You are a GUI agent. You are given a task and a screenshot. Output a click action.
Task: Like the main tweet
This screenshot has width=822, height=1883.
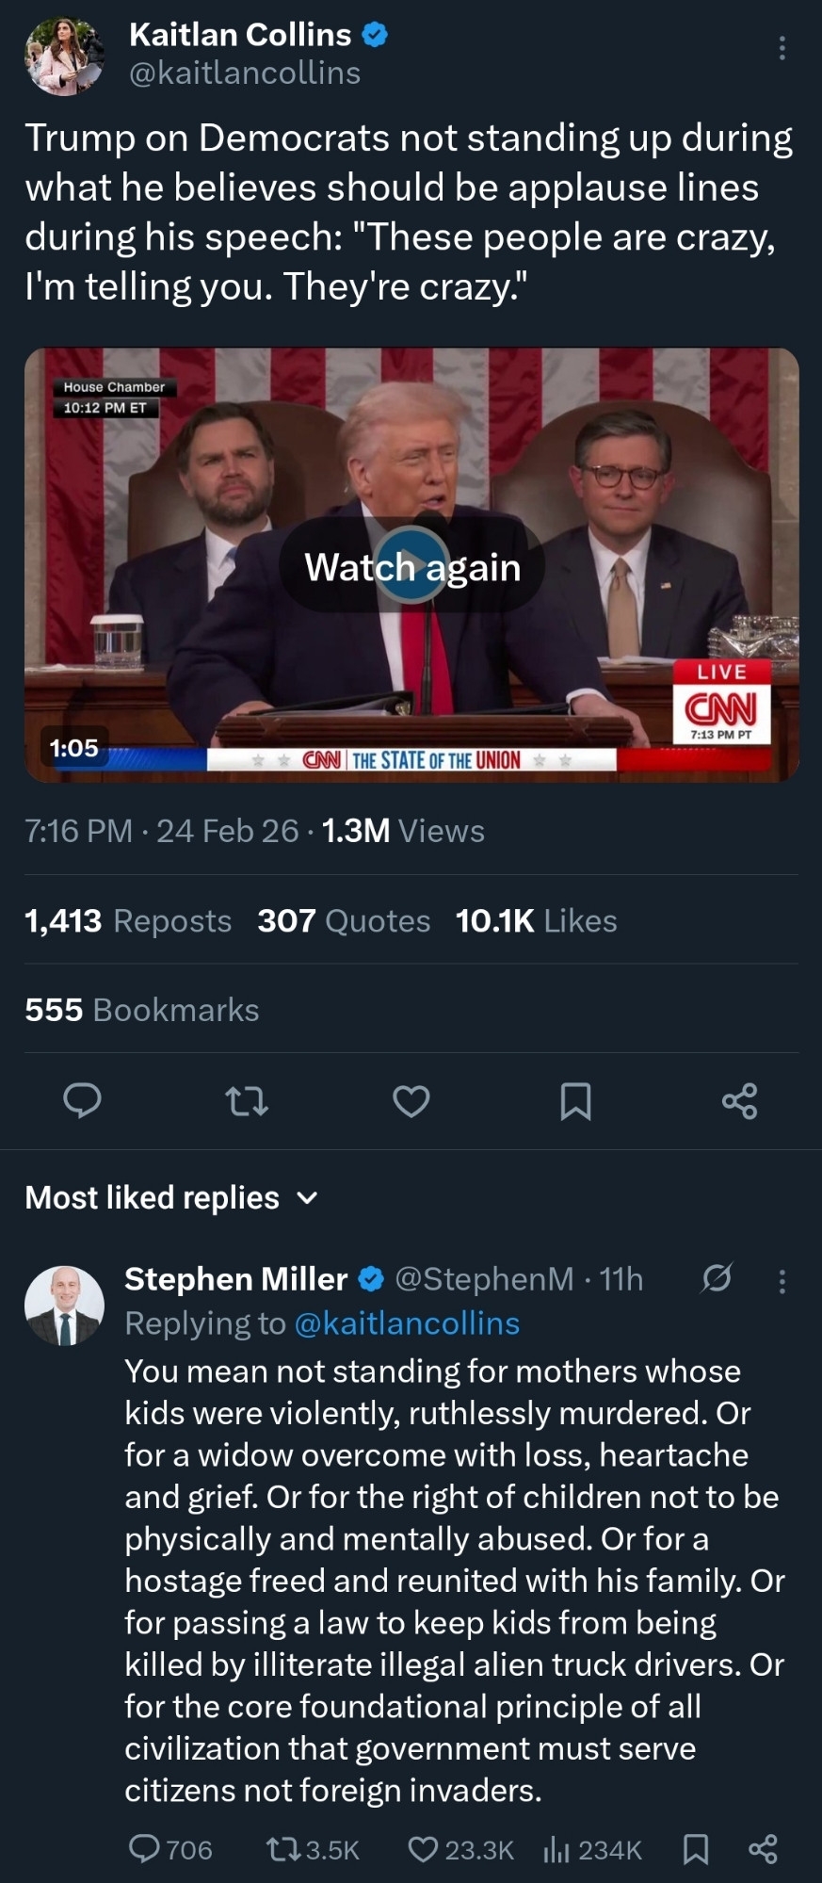tap(411, 1100)
